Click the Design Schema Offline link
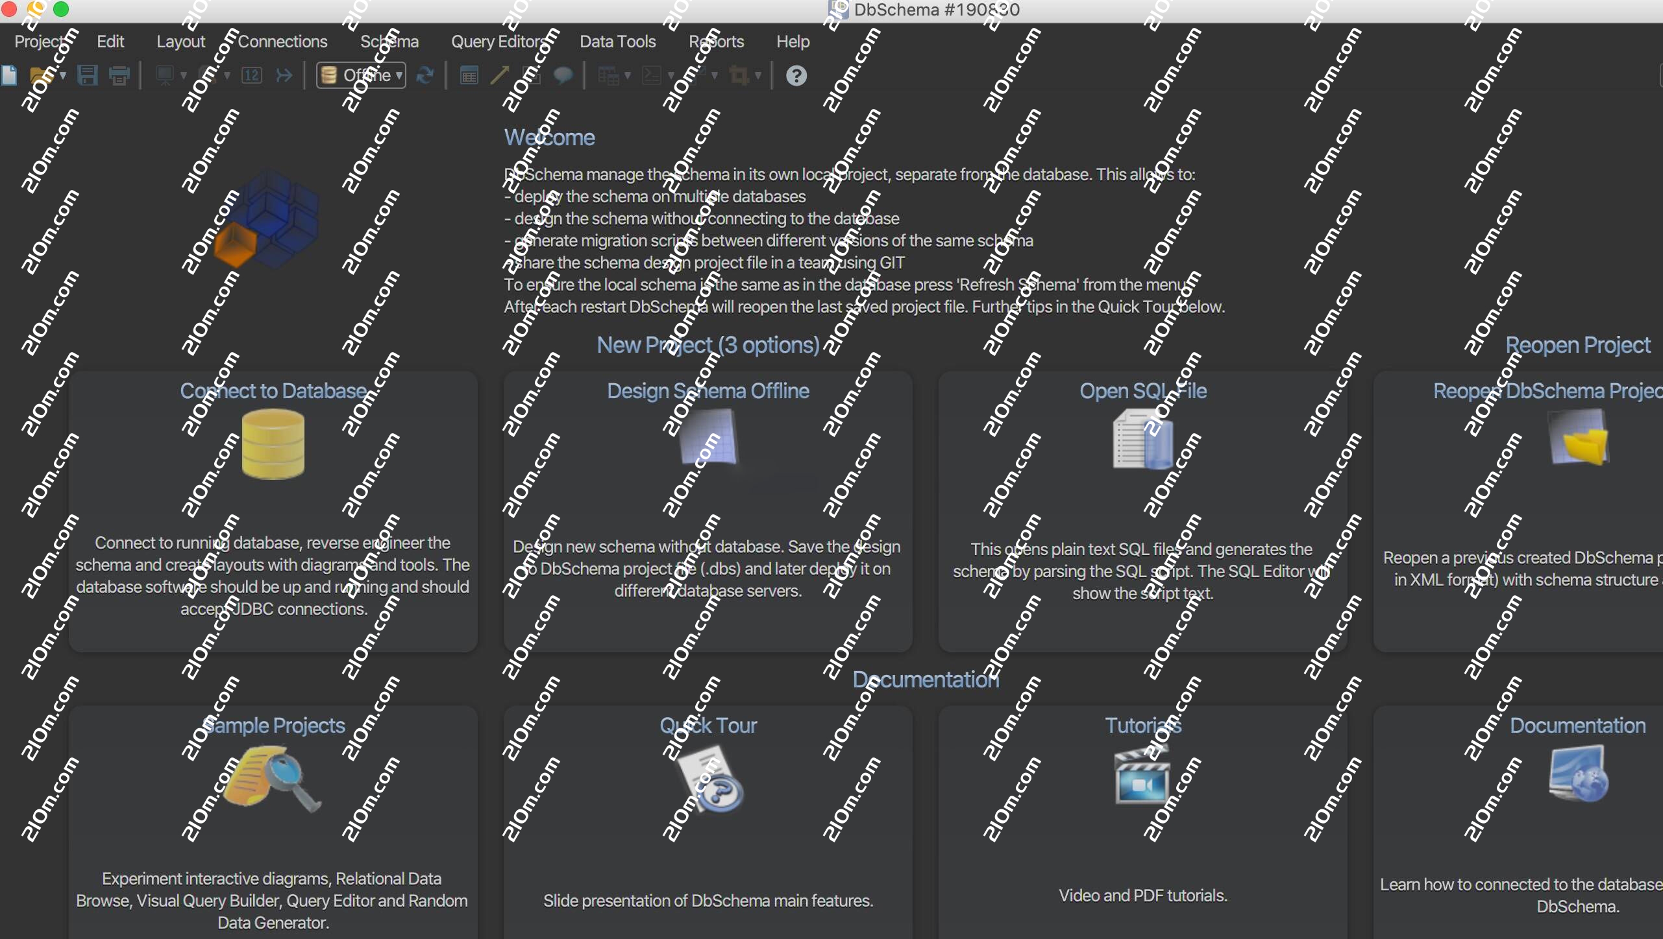Viewport: 1663px width, 939px height. tap(708, 391)
